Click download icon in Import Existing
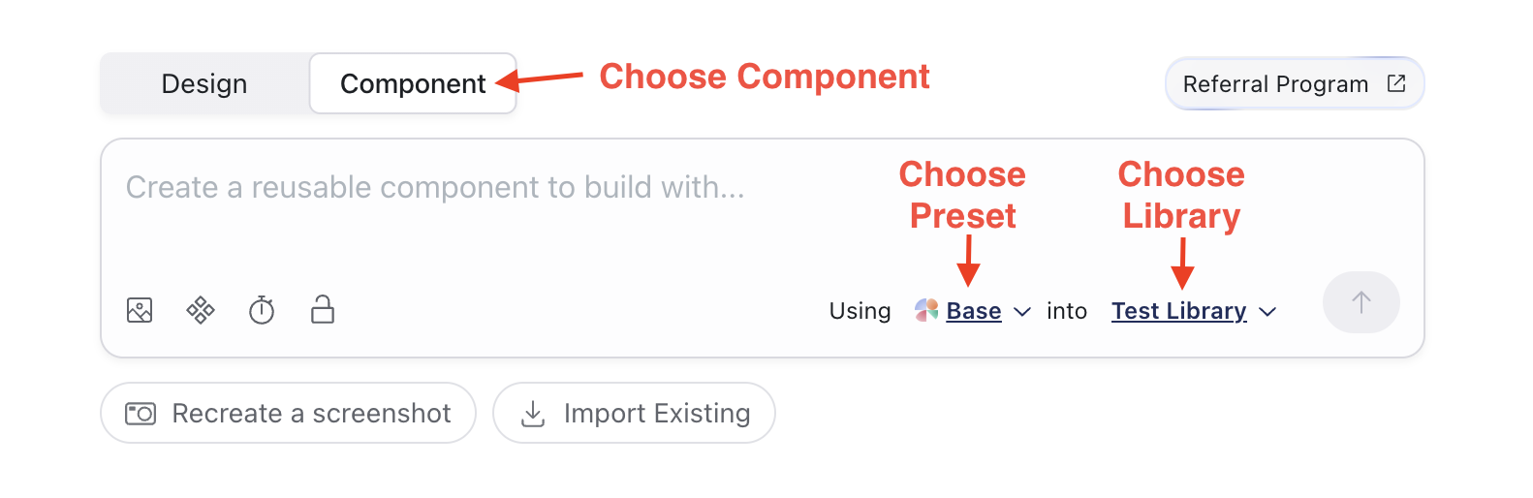The width and height of the screenshot is (1533, 498). (533, 414)
